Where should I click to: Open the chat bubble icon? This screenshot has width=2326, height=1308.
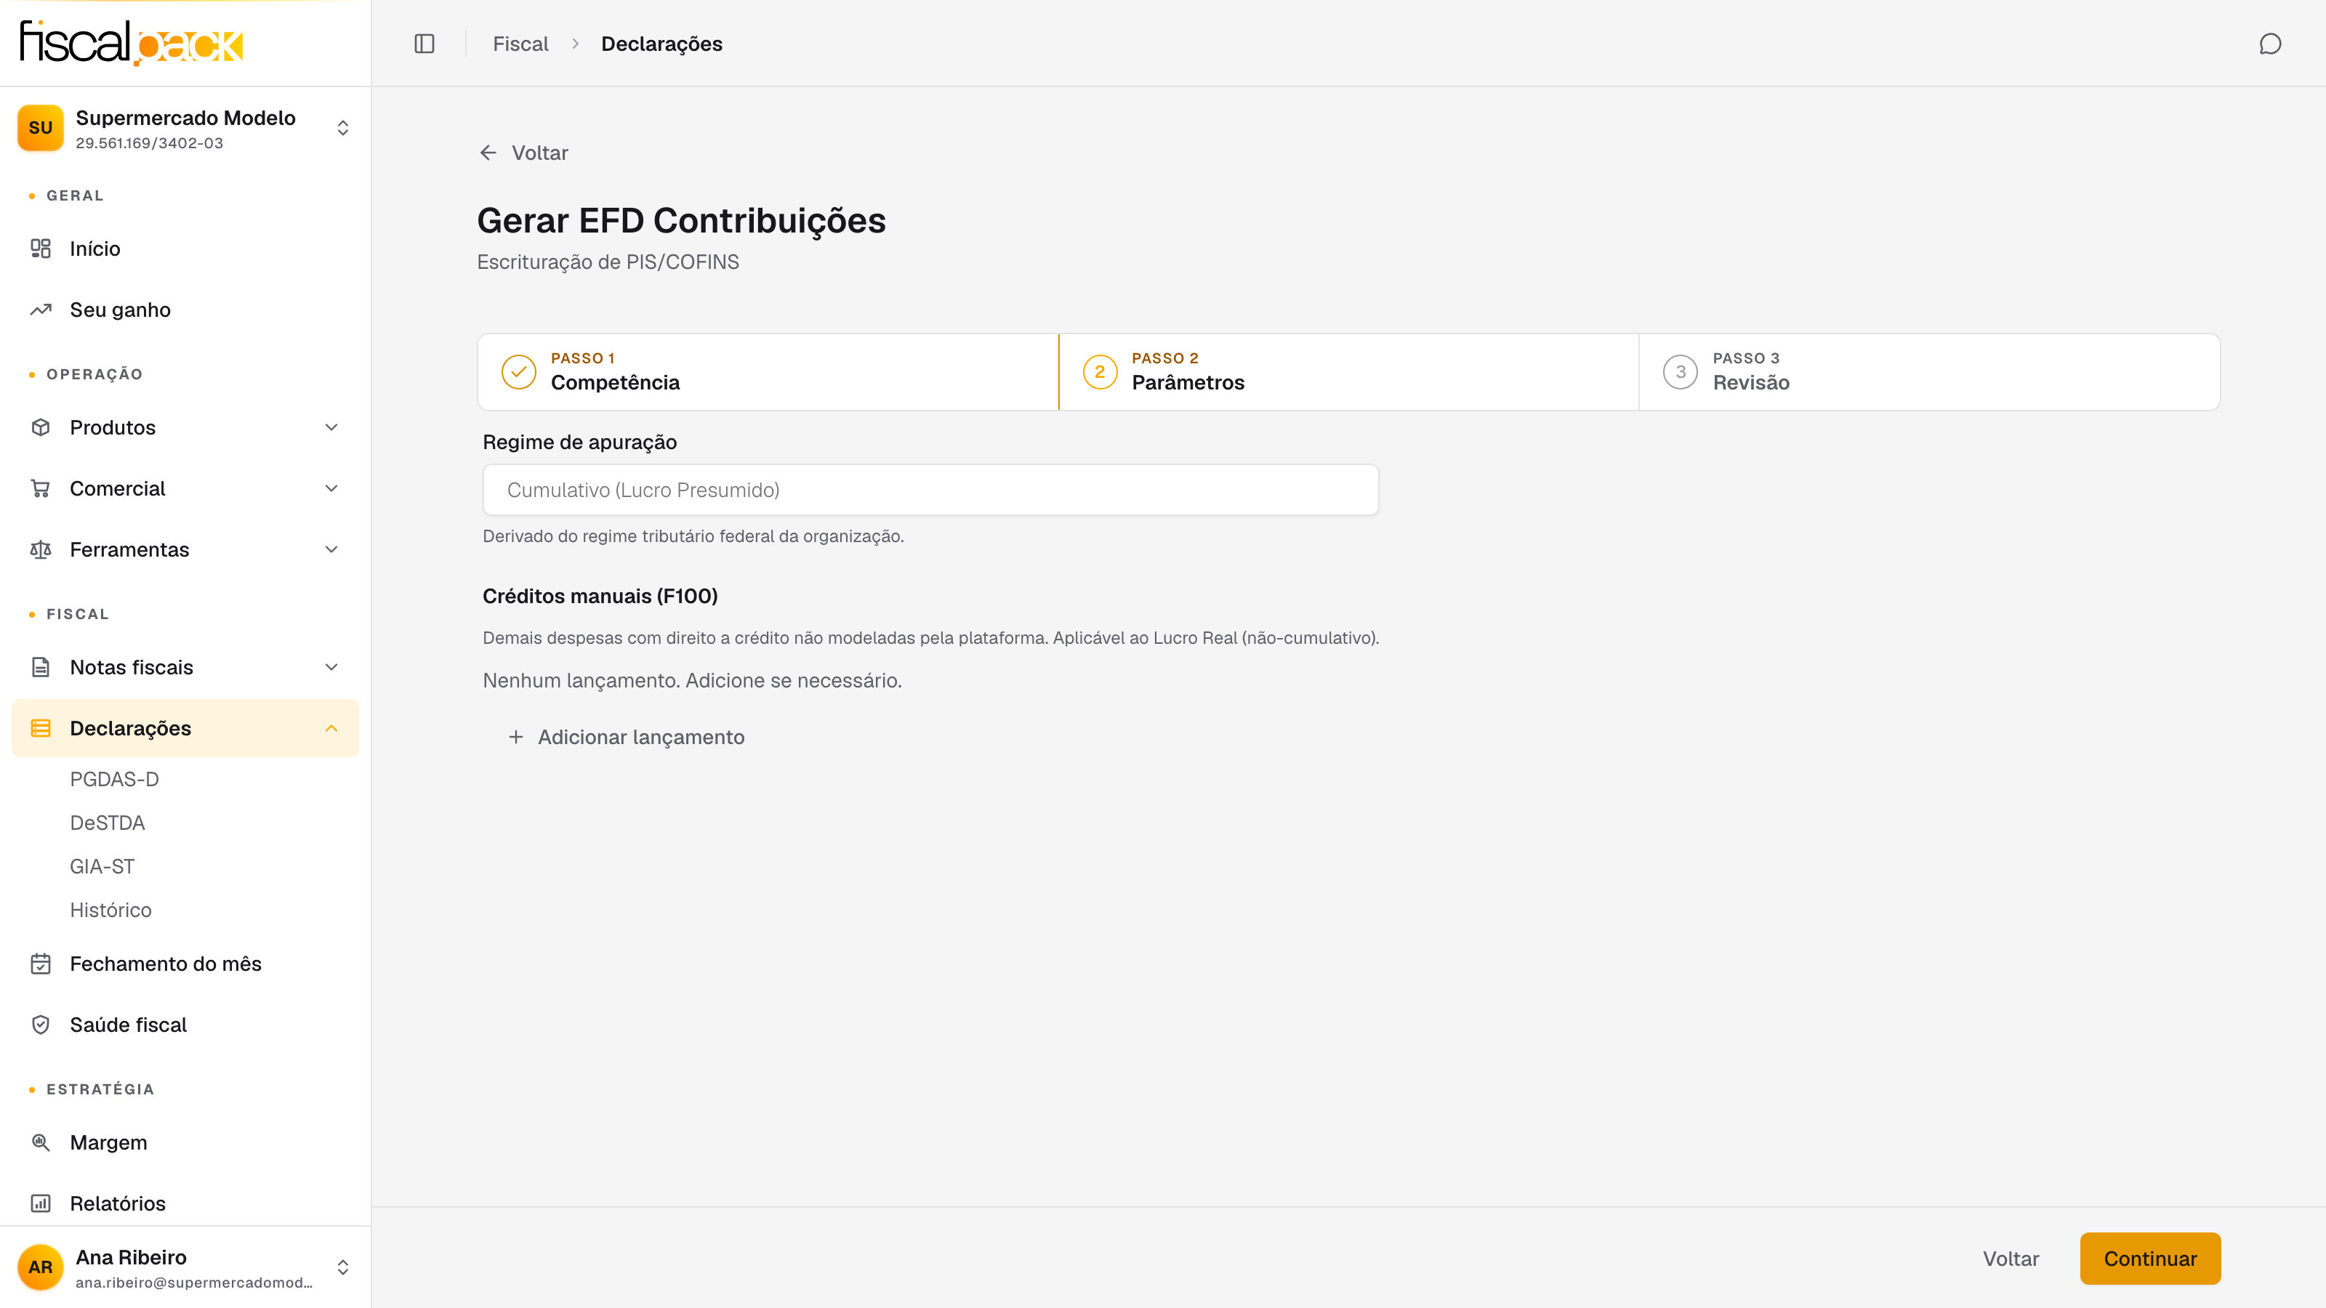[x=2270, y=44]
